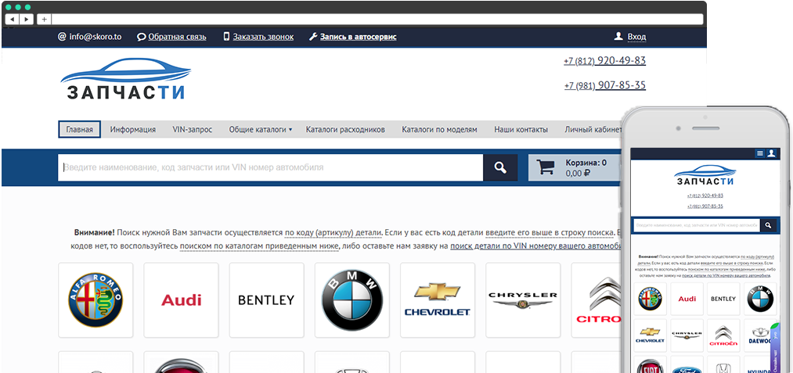This screenshot has width=793, height=373.
Task: Tap the user account icon in the phone view
Action: point(771,153)
